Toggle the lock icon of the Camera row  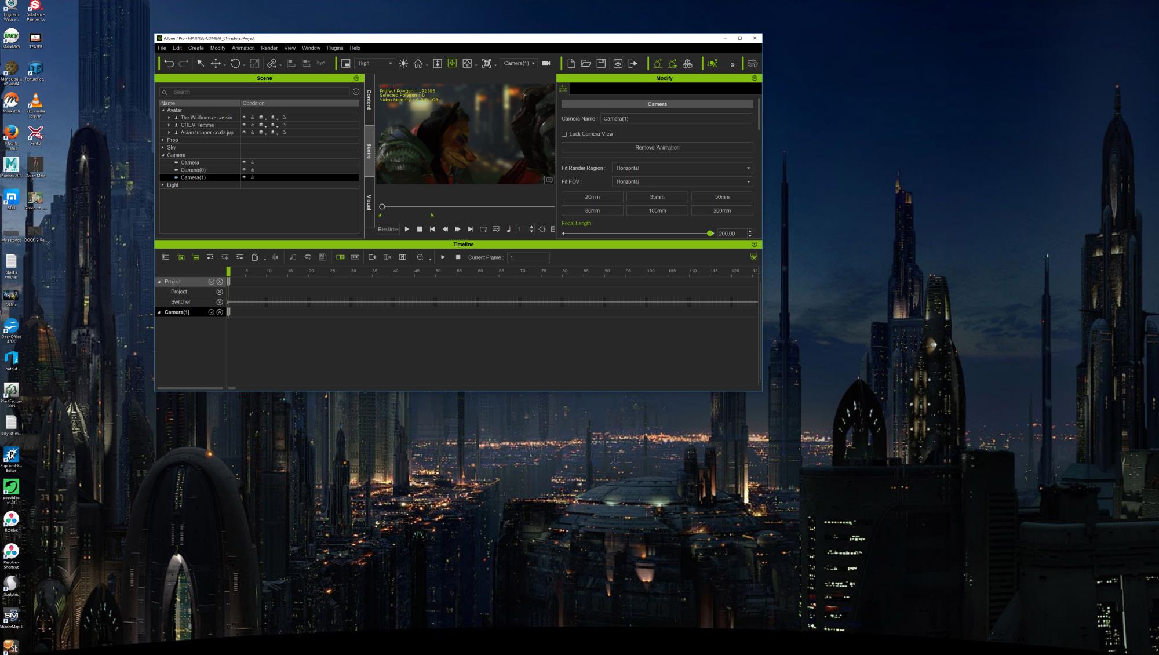253,163
